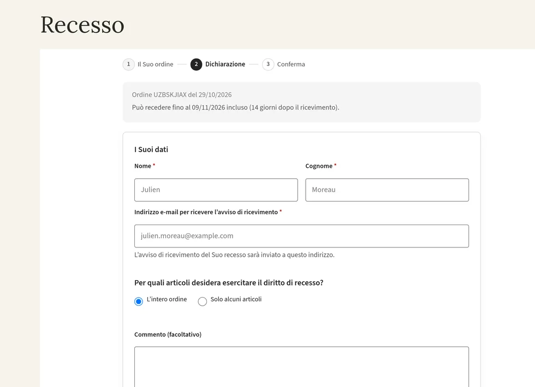Choose the "Solo alcuni articoli" radio option
The height and width of the screenshot is (387, 535).
pyautogui.click(x=203, y=301)
